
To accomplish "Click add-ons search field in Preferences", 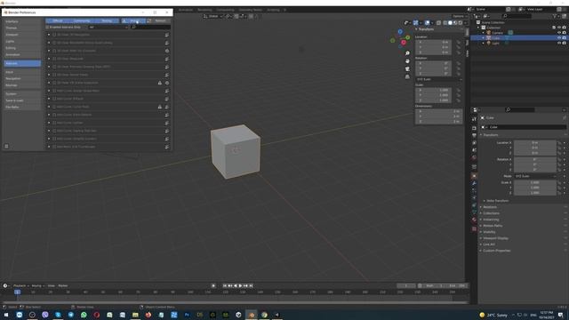I will [150, 28].
